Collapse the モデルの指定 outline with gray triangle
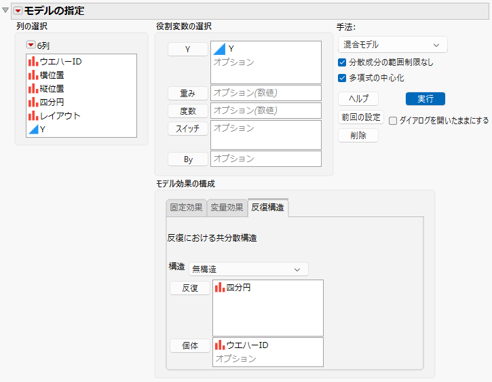Screen dimensions: 492x382 click(5, 10)
